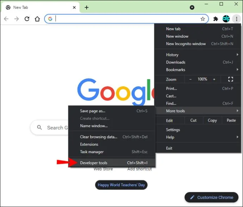Choose Cast... from the menu
The height and width of the screenshot is (207, 243).
pos(198,96)
